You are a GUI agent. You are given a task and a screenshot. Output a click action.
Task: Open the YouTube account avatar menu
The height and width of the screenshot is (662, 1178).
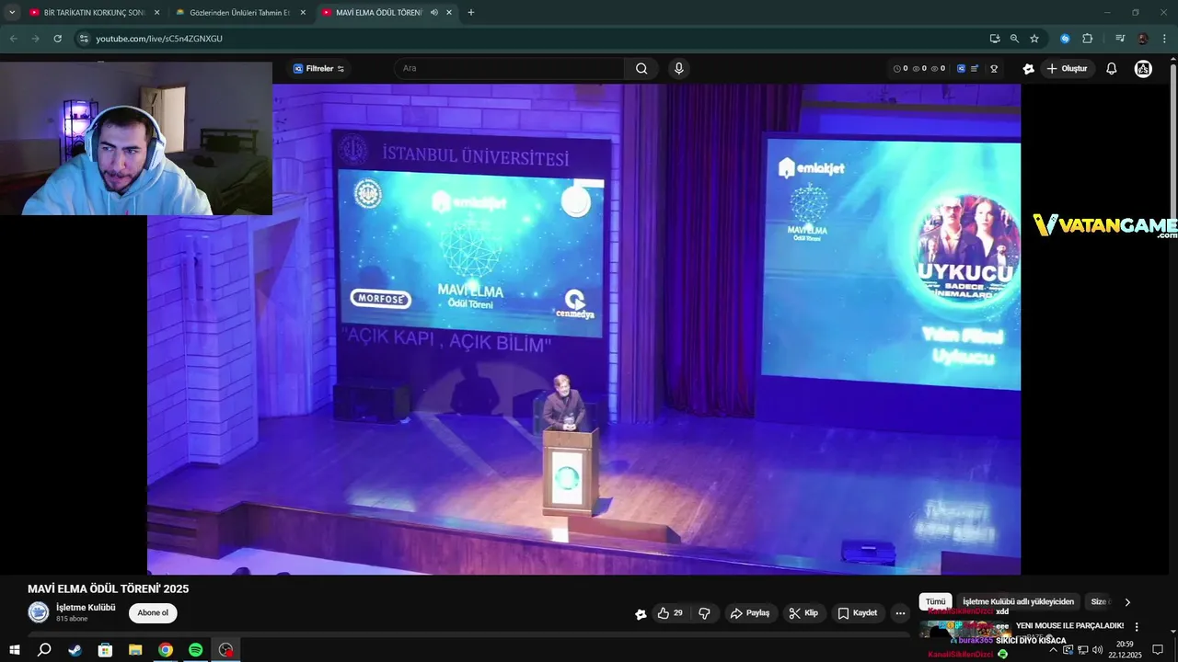click(x=1143, y=69)
